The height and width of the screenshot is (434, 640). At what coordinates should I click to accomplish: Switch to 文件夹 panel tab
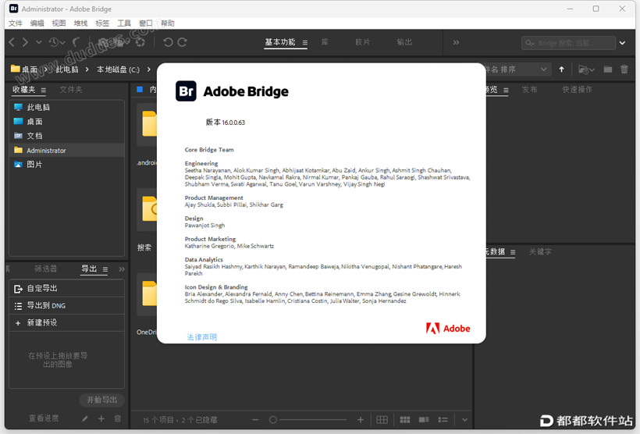(x=70, y=90)
